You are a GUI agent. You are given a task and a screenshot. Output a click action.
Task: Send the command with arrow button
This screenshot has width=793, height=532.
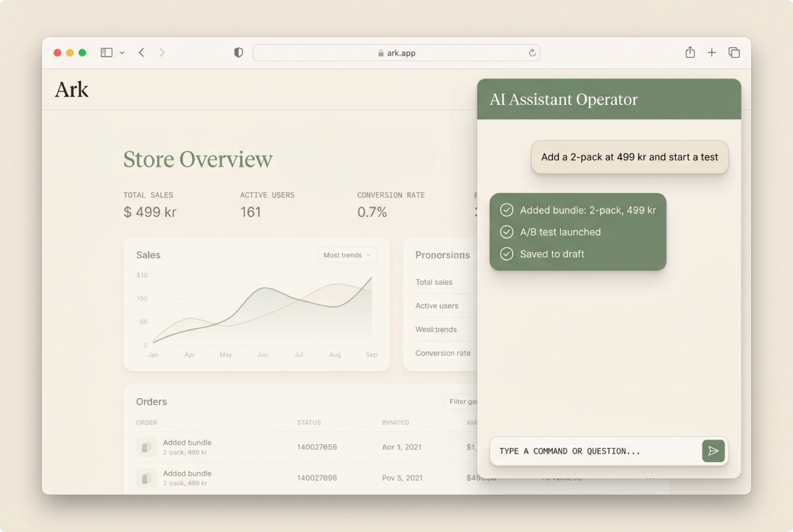(713, 451)
